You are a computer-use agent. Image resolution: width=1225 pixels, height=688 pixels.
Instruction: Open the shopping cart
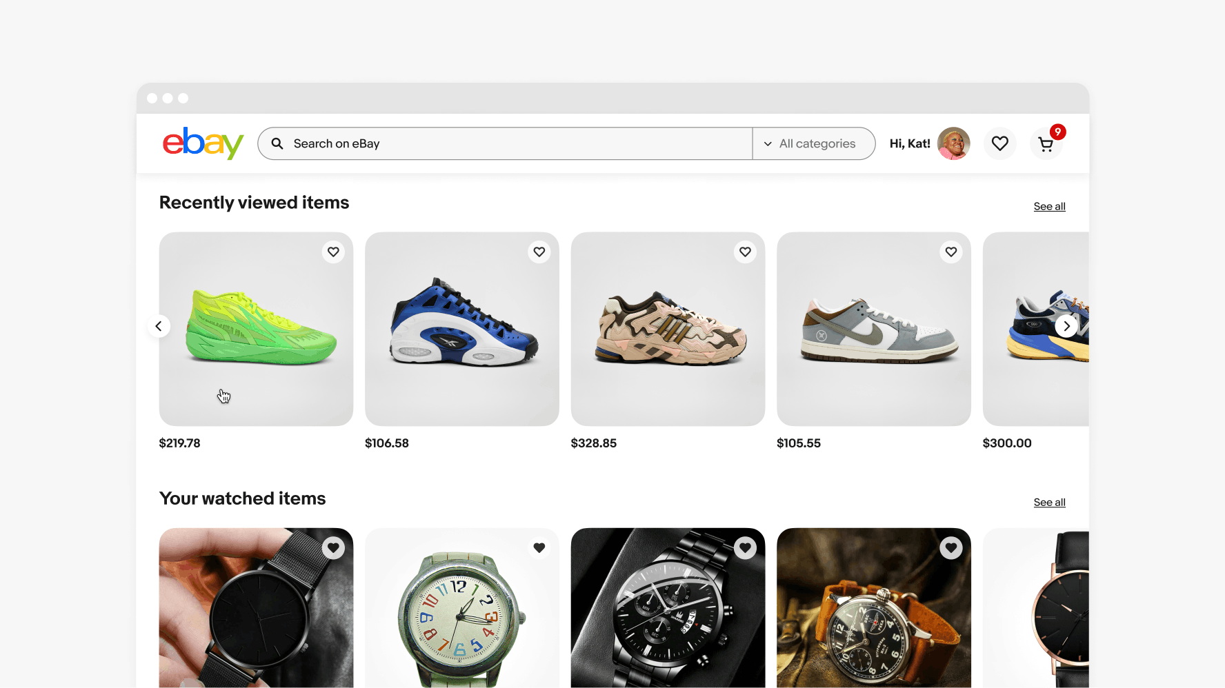[x=1046, y=144]
